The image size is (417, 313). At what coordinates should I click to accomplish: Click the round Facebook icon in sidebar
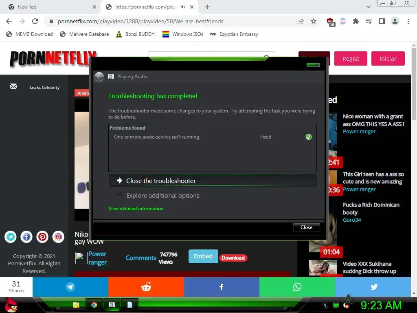click(x=26, y=237)
